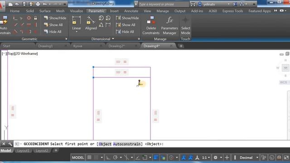Open the Parameters Manager
This screenshot has height=163, width=290.
click(169, 25)
